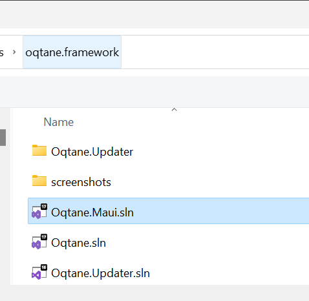Select the Oqtane.Maui.sln file name
309x301 pixels.
(92, 213)
